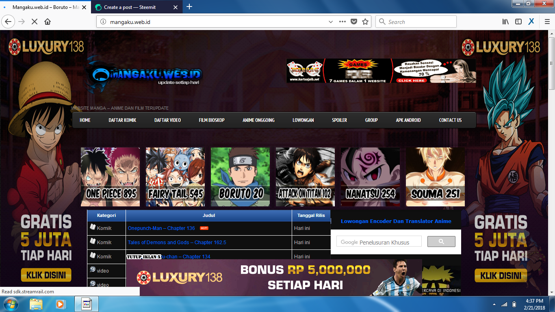Show hidden system tray icons arrow

point(494,304)
